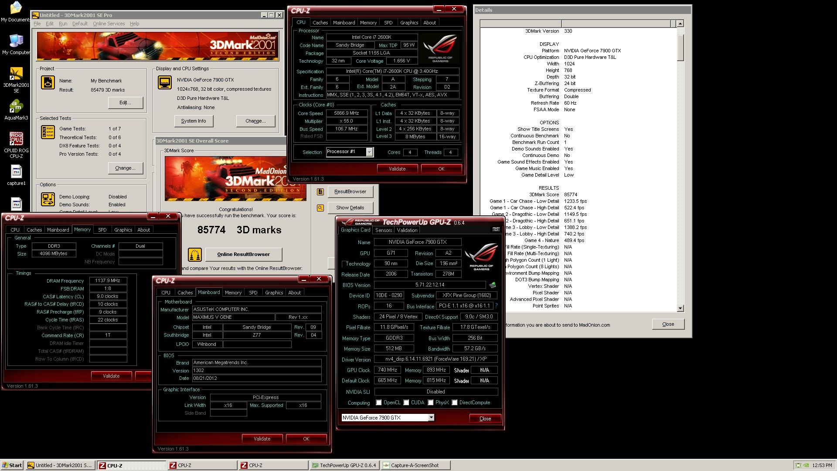Screen dimensions: 837x471
Task: Open the Help menu in 3DMark2001
Action: pyautogui.click(x=135, y=24)
